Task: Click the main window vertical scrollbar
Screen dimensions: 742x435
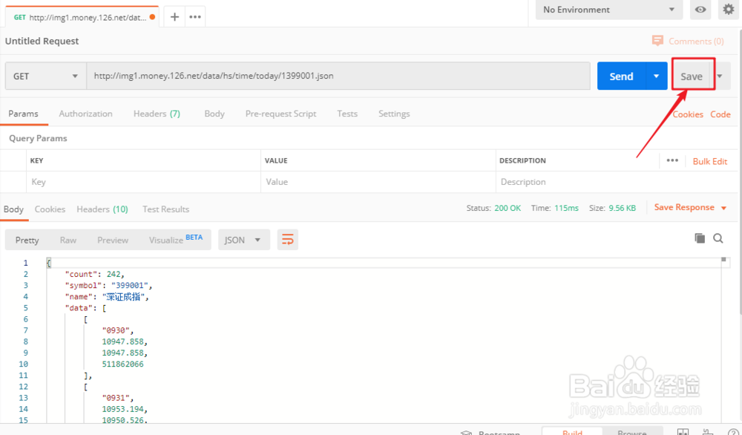Action: (x=740, y=171)
